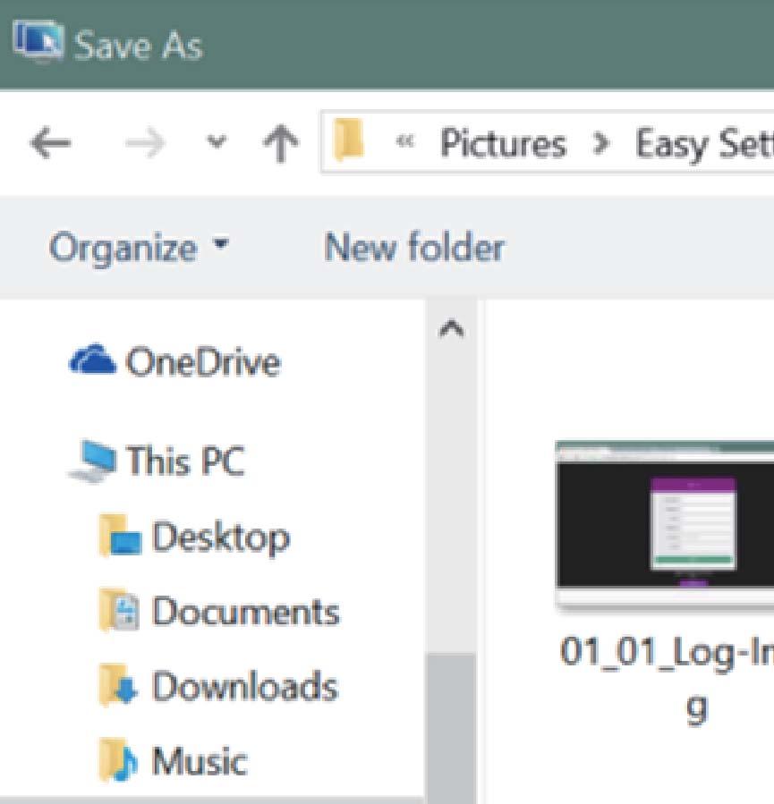This screenshot has height=804, width=774.
Task: Expand the arrow after Pictures
Action: [x=600, y=144]
